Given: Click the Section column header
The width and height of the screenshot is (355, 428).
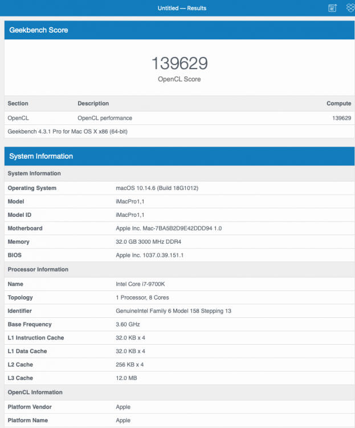Looking at the screenshot, I should (x=18, y=103).
